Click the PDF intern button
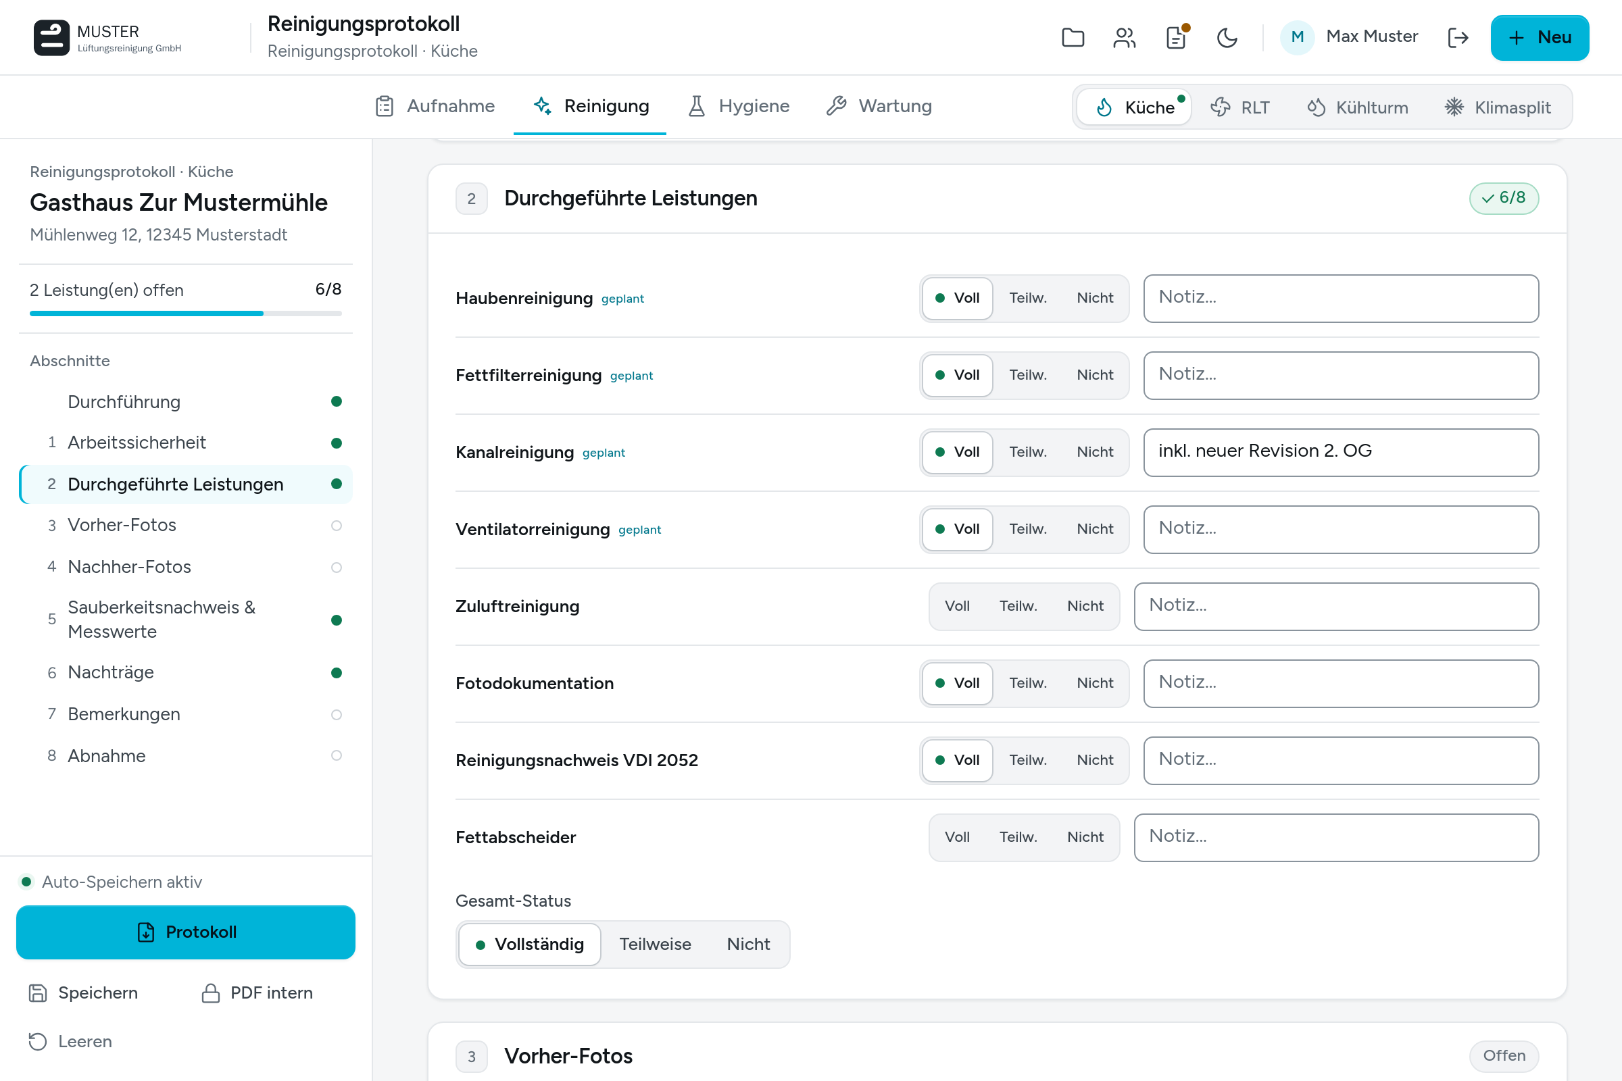This screenshot has width=1622, height=1081. tap(257, 993)
